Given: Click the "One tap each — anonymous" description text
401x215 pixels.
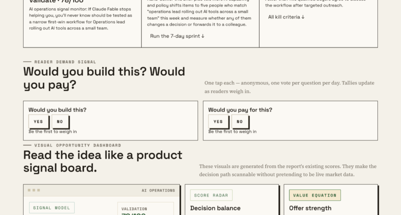Looking at the screenshot, I should tap(289, 87).
